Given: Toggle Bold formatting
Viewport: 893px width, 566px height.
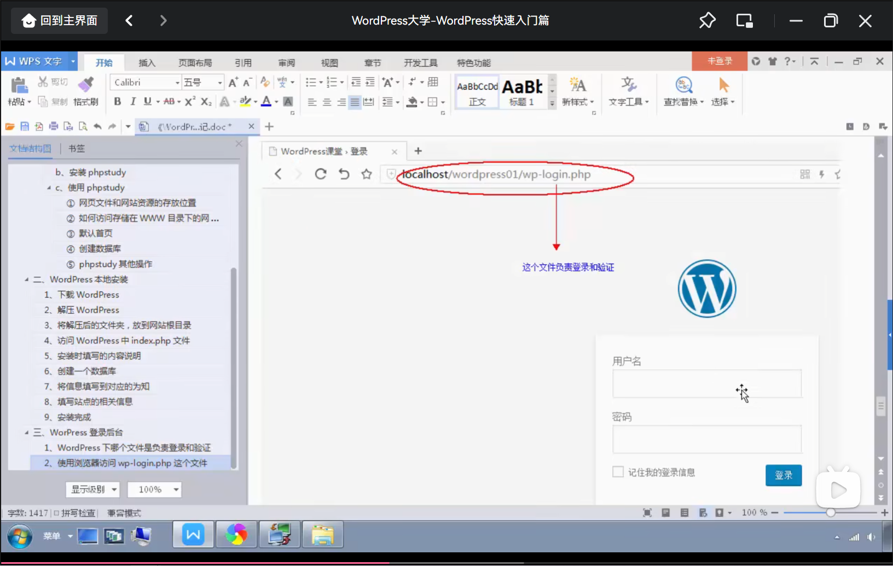Looking at the screenshot, I should [x=117, y=102].
